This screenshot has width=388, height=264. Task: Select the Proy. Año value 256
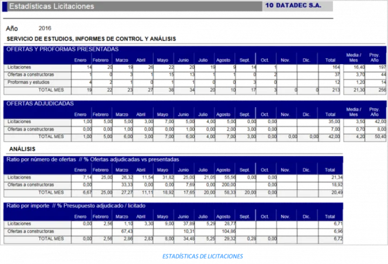pyautogui.click(x=382, y=90)
